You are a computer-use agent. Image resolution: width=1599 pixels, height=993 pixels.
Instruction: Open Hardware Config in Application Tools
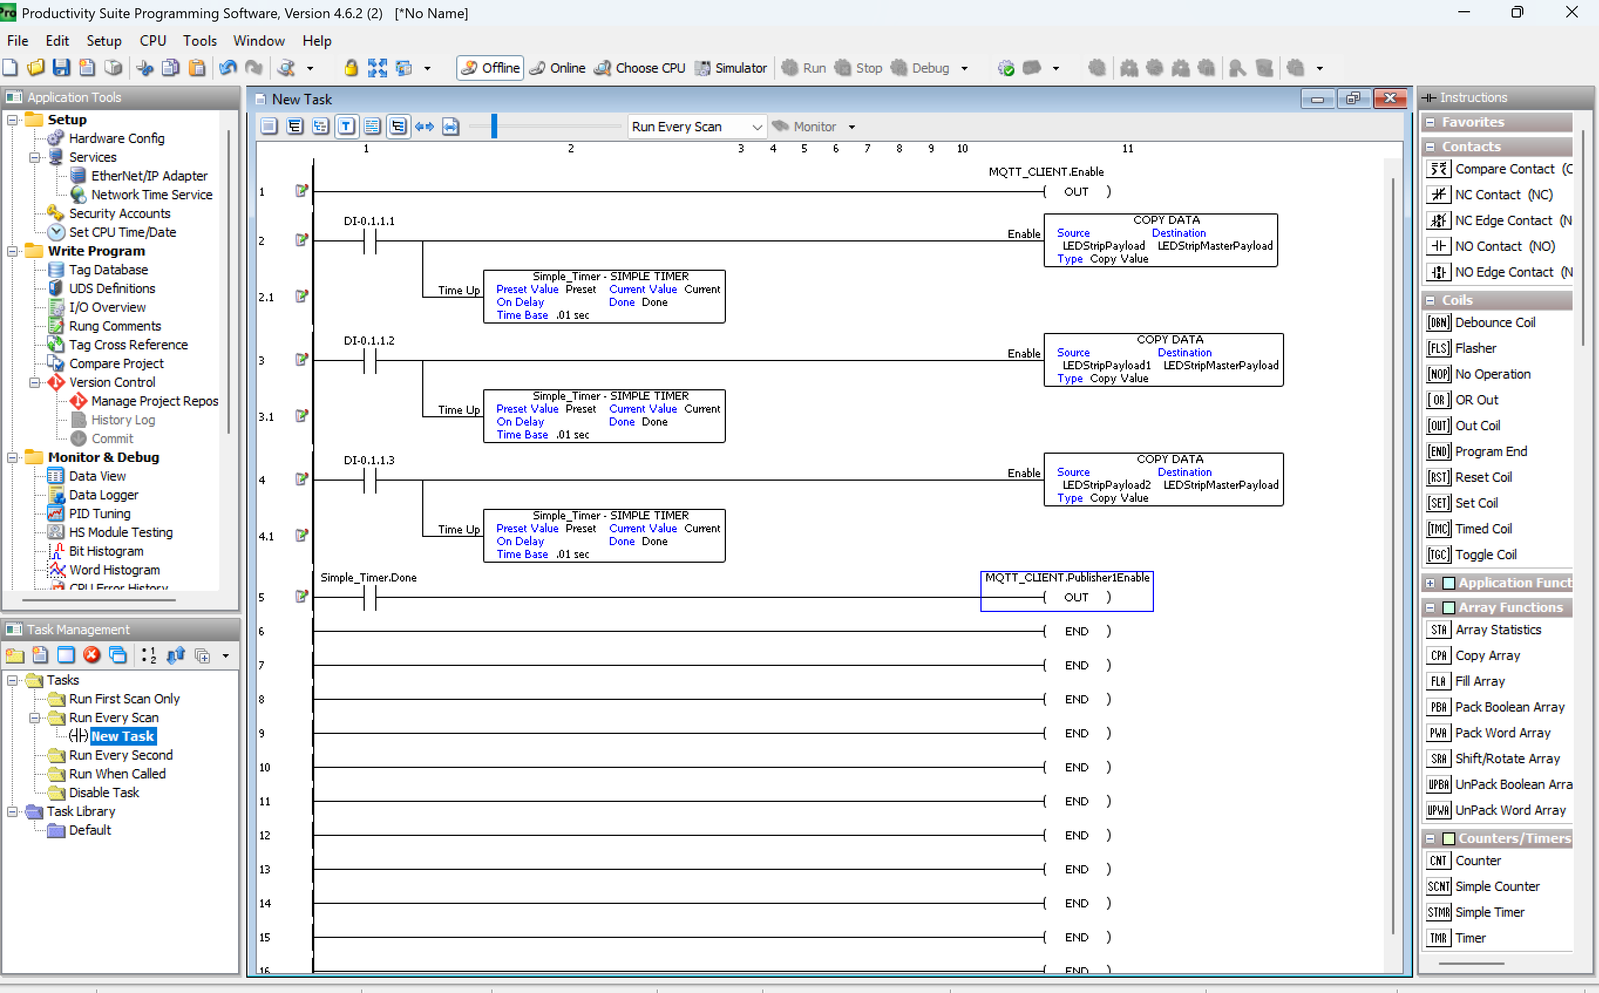[116, 138]
